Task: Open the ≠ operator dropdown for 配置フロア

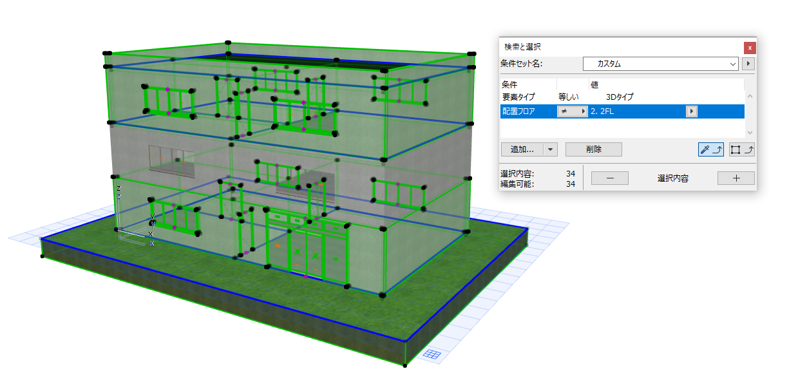Action: click(x=573, y=111)
